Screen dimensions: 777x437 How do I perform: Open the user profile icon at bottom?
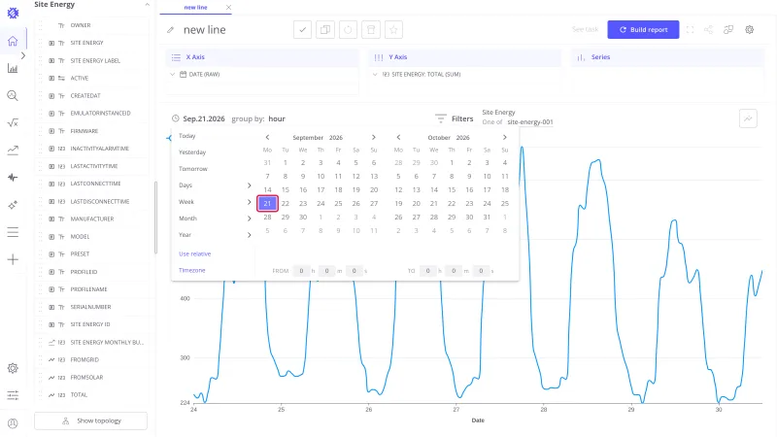pyautogui.click(x=13, y=423)
